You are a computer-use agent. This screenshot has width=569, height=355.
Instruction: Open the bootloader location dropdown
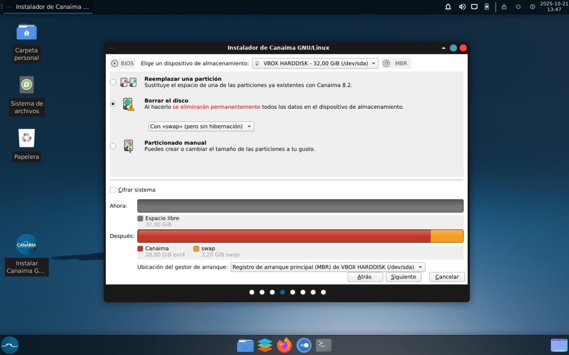point(328,267)
